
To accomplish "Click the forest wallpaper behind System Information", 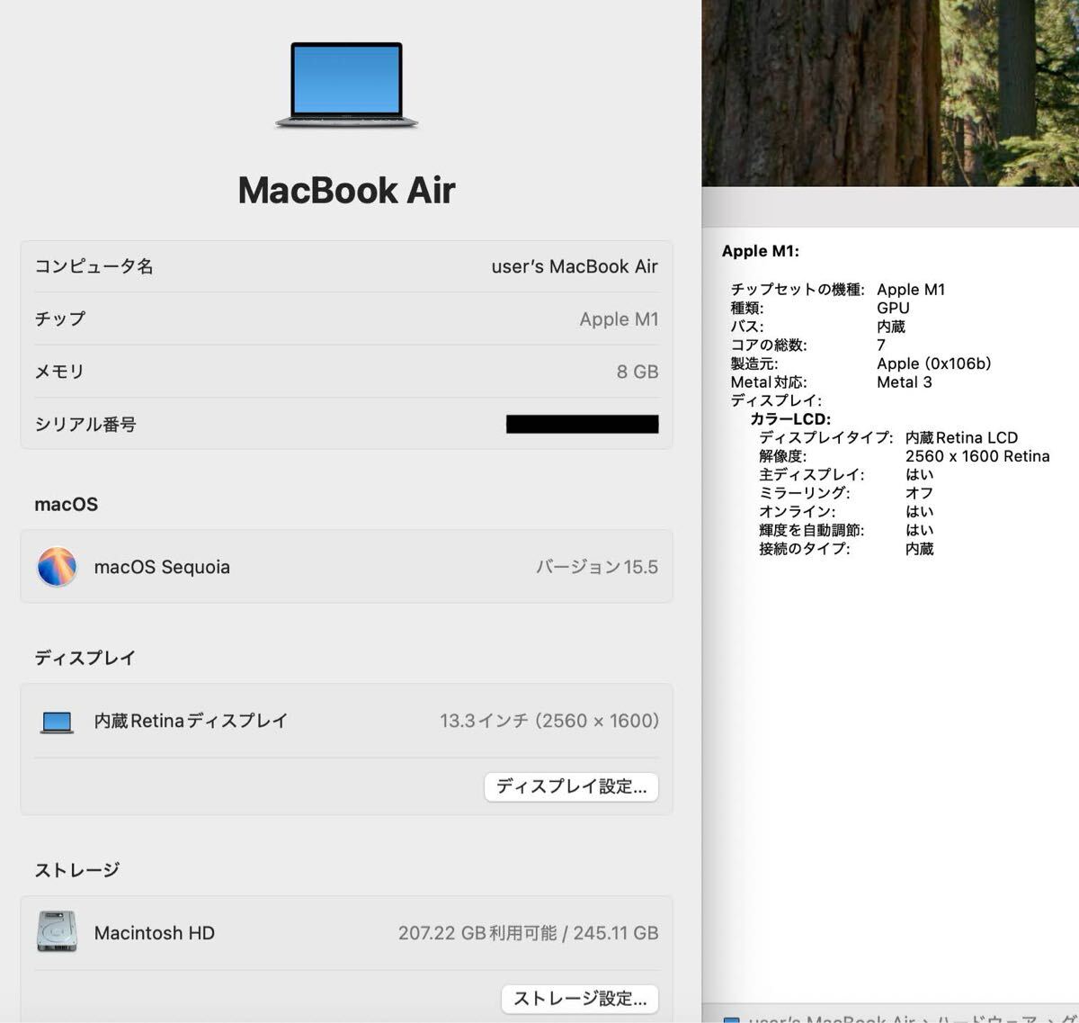I will 890,90.
